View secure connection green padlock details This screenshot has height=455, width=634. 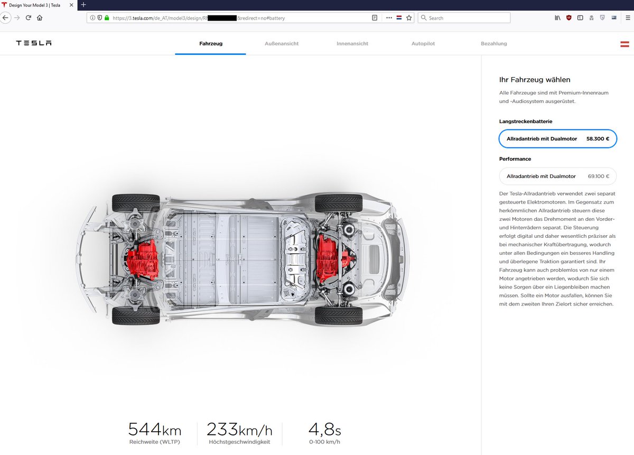coord(106,17)
